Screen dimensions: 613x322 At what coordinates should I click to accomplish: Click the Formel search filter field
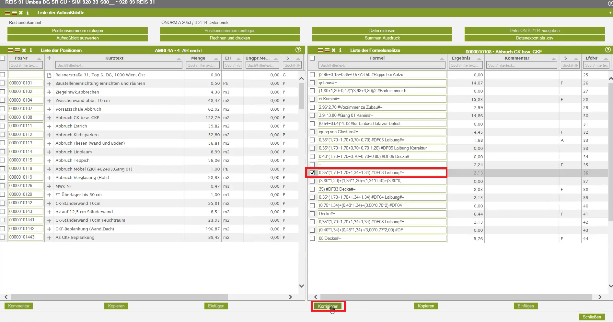coord(381,65)
